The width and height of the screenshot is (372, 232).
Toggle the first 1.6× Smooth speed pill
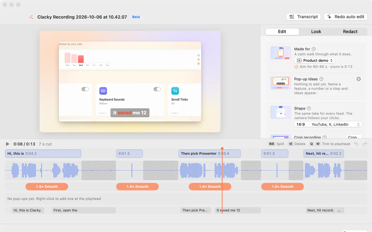coord(47,187)
